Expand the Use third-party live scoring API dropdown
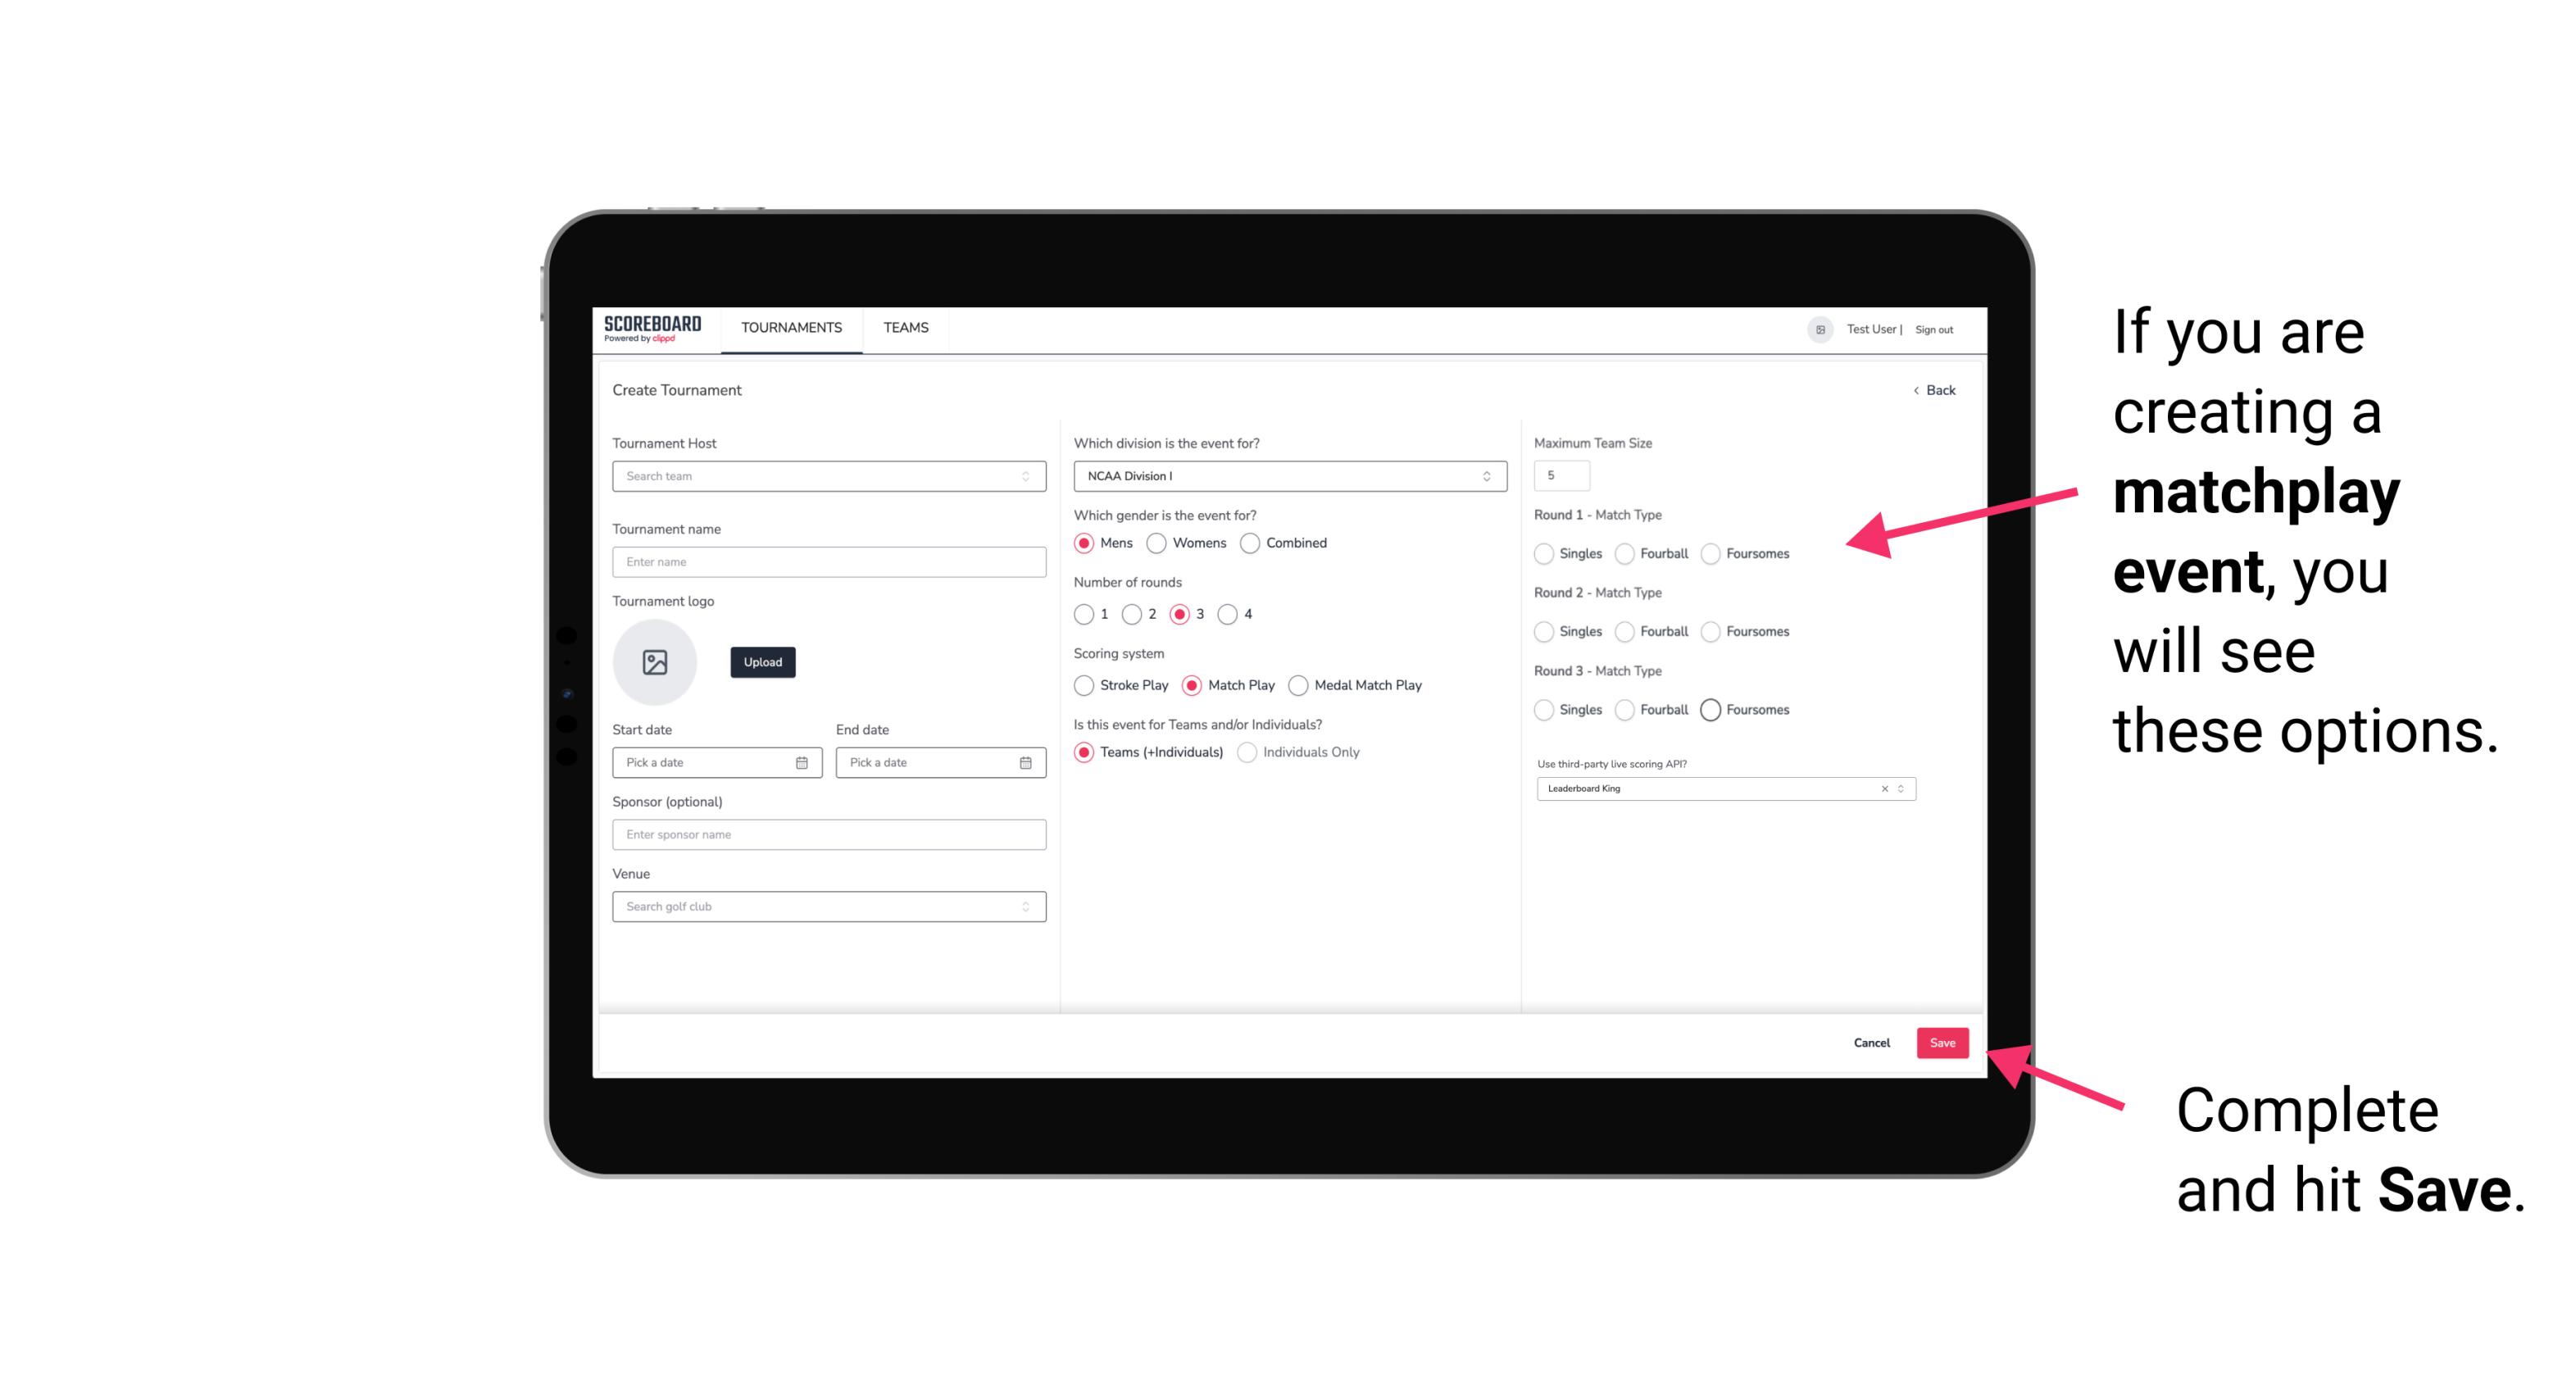The height and width of the screenshot is (1386, 2576). [1899, 788]
